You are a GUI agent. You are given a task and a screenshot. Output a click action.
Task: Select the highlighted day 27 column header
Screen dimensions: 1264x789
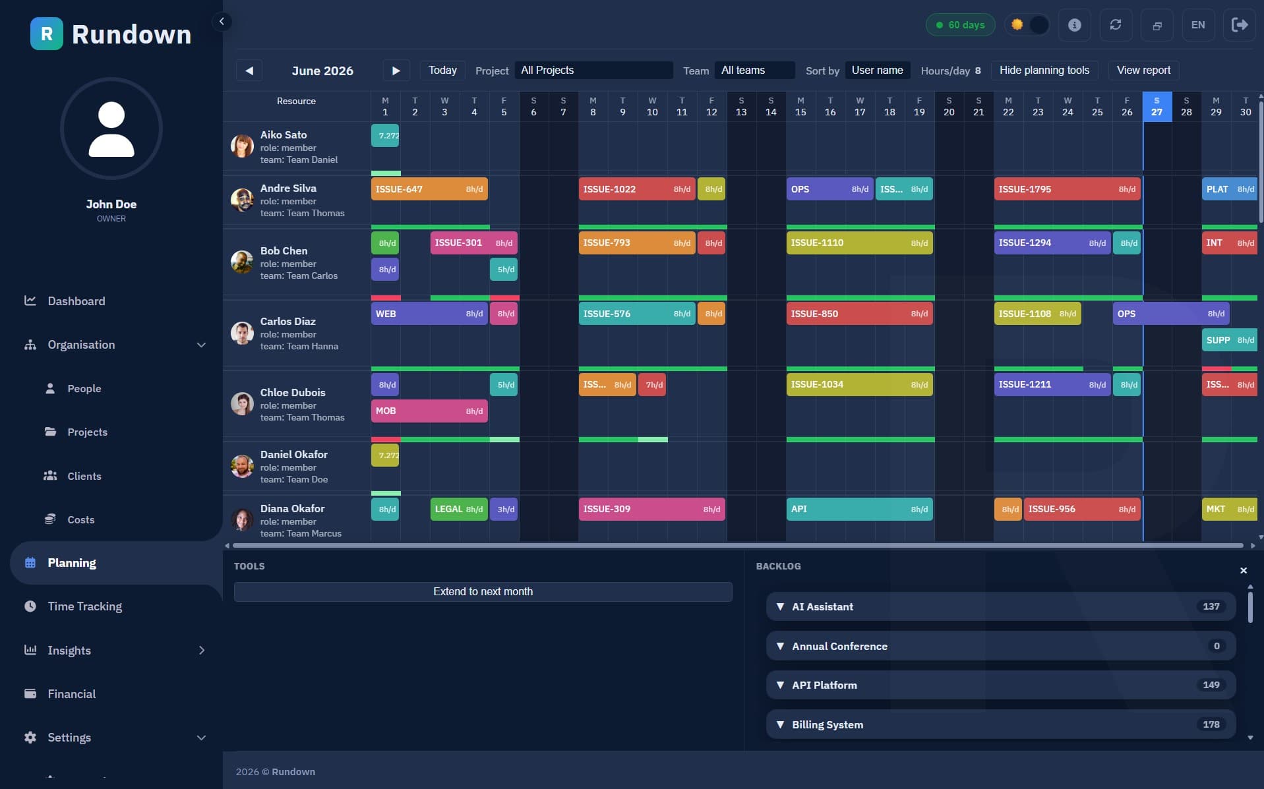tap(1157, 107)
